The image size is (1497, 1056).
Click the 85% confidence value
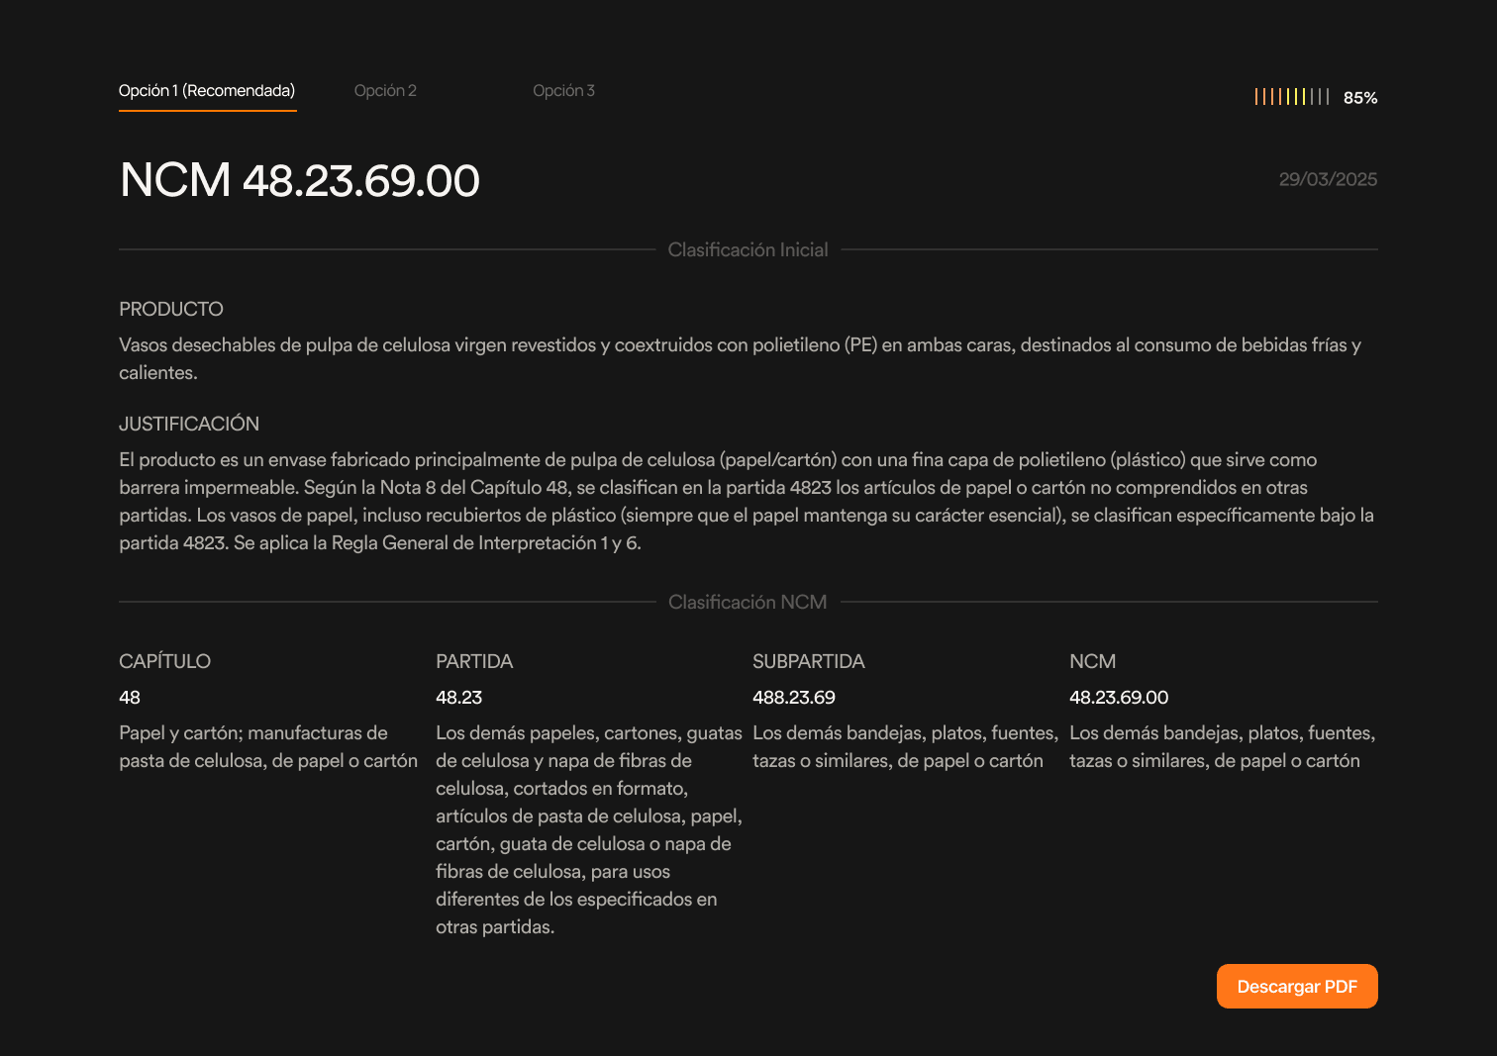pos(1360,98)
